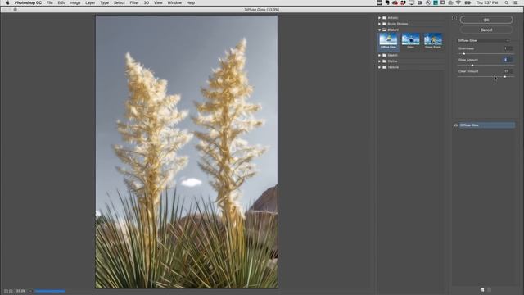Collapse the Distort filter folder

pos(379,29)
